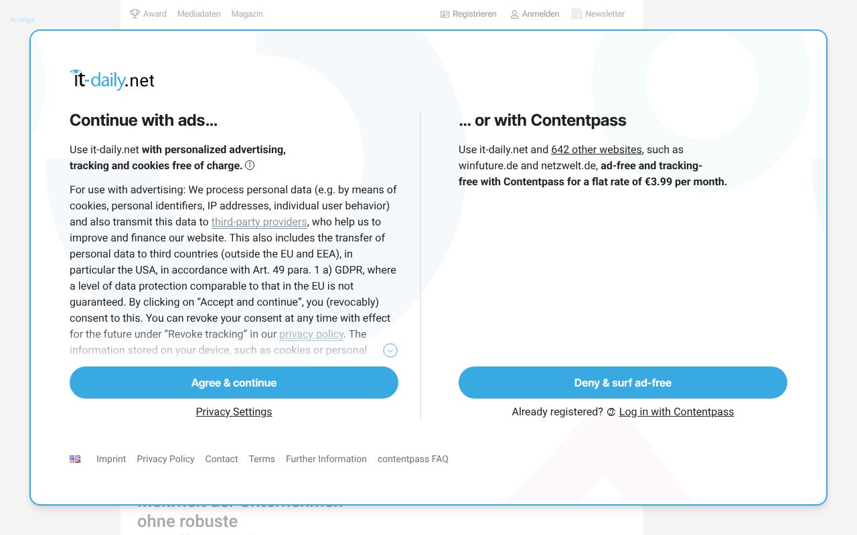This screenshot has height=535, width=857.
Task: Switch language using the flag icon
Action: click(x=75, y=459)
